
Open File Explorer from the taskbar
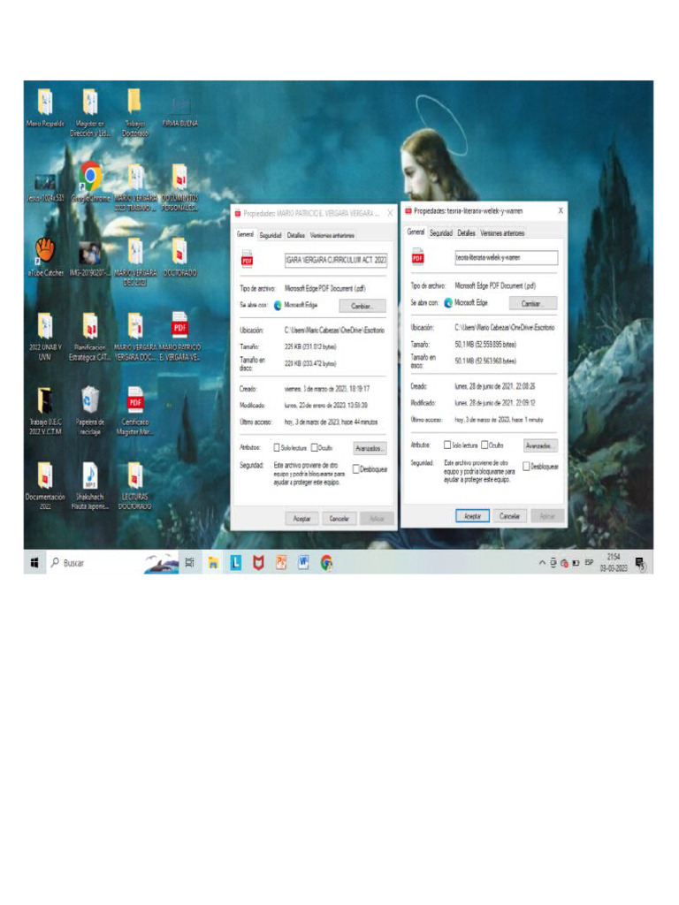213,563
